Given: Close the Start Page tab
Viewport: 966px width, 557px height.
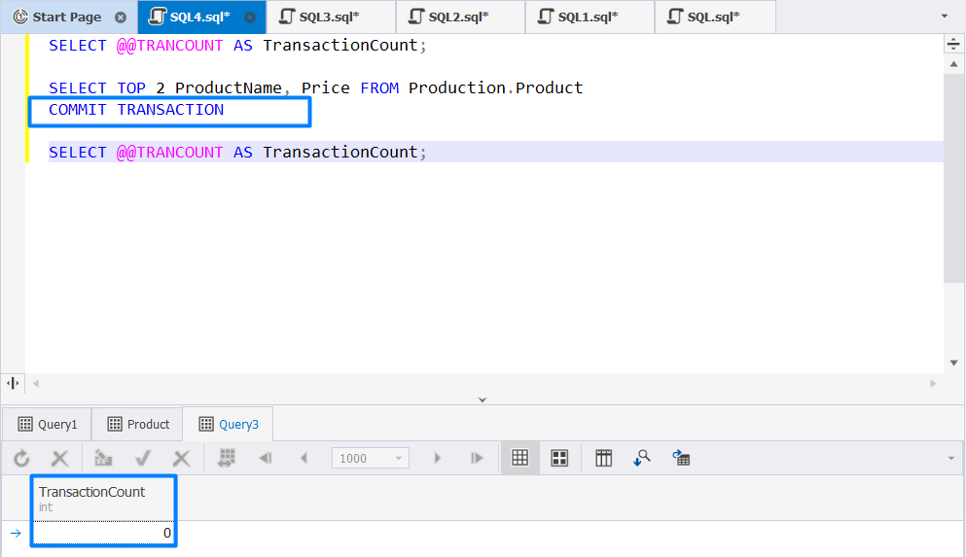Looking at the screenshot, I should [x=121, y=17].
